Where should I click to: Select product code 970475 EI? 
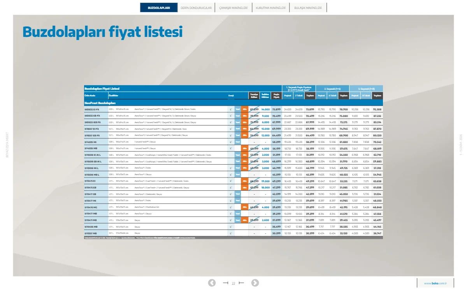[90, 181]
